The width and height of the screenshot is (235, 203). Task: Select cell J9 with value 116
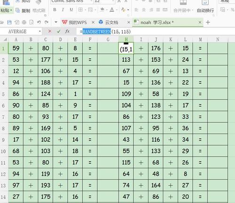click(156, 139)
